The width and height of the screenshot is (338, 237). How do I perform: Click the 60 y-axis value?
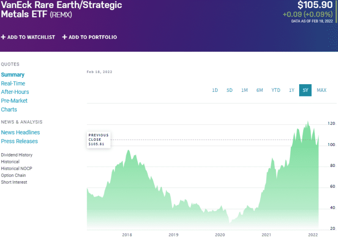pos(333,187)
